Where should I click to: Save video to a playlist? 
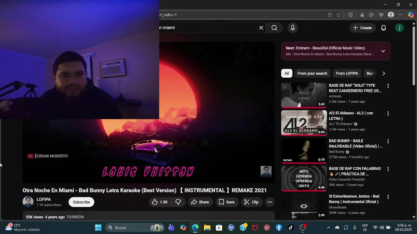coord(226,202)
